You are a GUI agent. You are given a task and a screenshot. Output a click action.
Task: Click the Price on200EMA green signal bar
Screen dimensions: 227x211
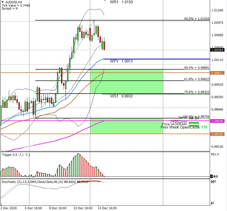tap(194, 126)
